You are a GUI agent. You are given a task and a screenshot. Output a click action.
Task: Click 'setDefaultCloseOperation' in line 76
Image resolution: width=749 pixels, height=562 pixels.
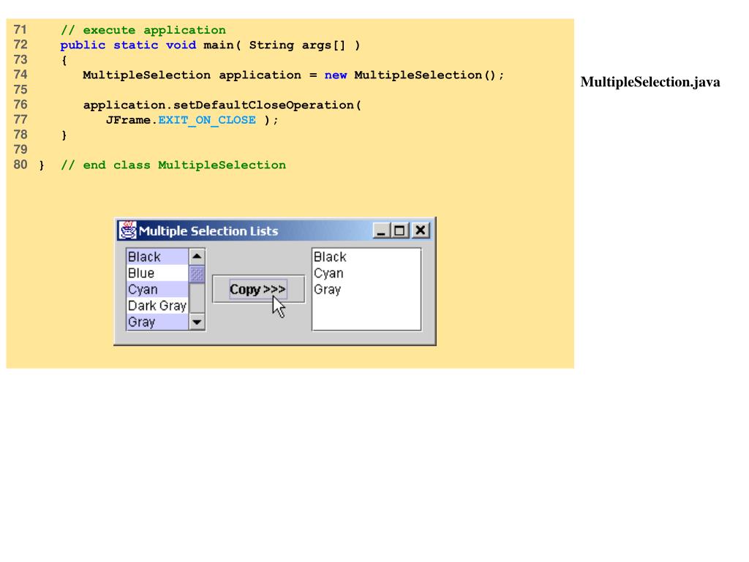coord(263,105)
